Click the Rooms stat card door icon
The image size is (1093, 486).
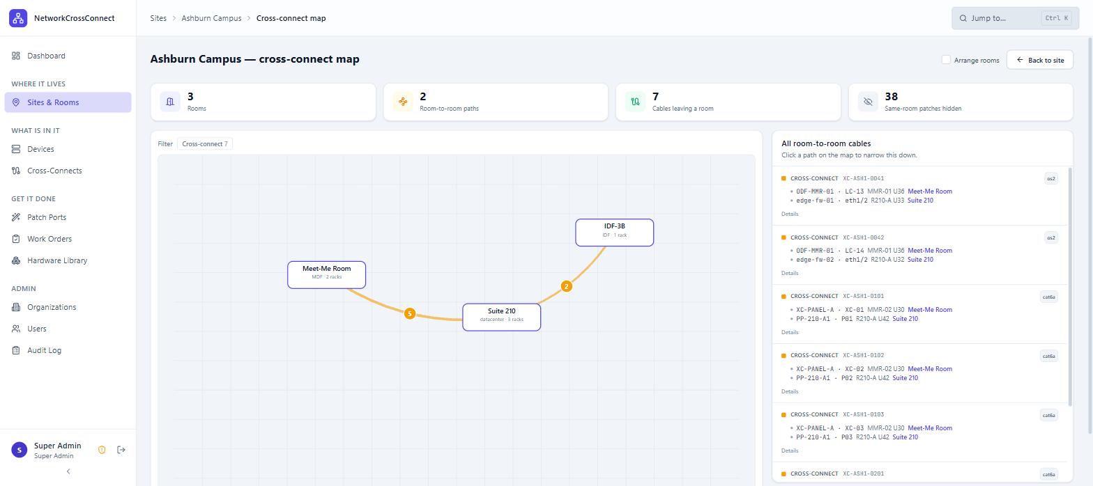click(x=170, y=102)
